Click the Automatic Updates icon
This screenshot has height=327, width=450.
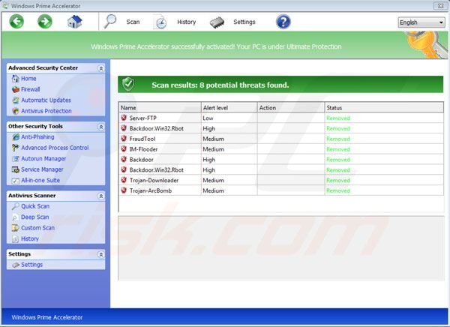[16, 100]
